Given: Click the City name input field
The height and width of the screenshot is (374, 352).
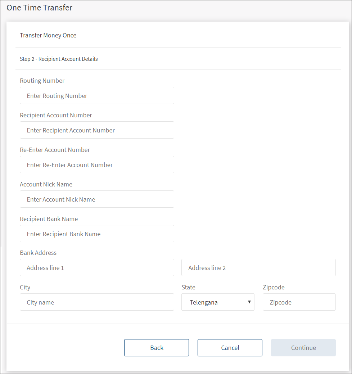Looking at the screenshot, I should (97, 302).
